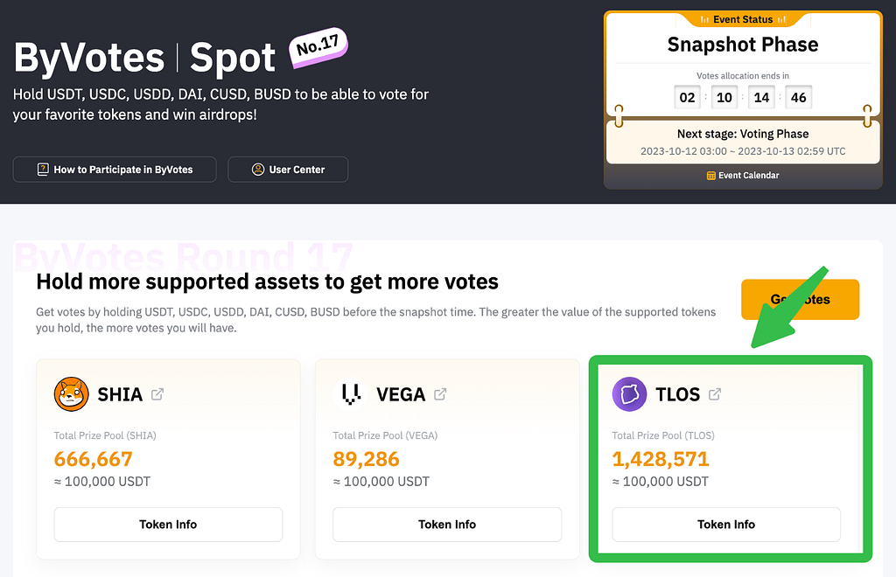View Token Info for VEGA
Image resolution: width=896 pixels, height=577 pixels.
(447, 525)
